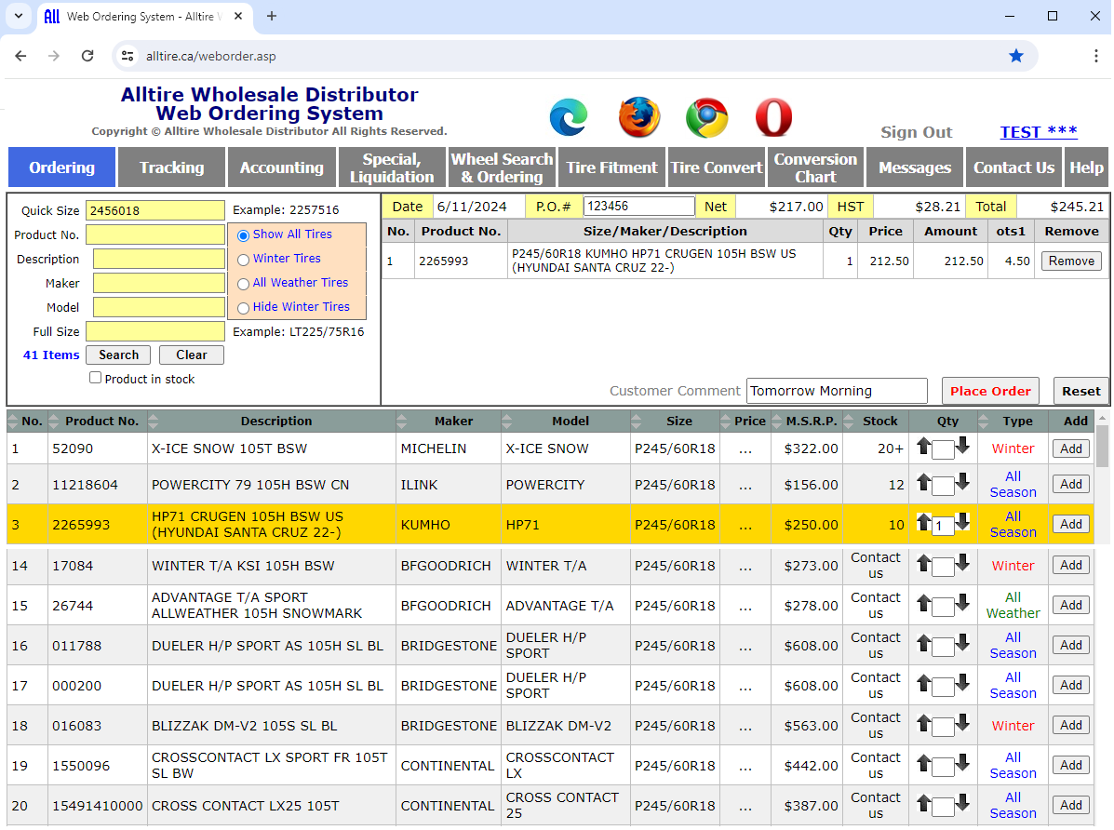Image resolution: width=1114 pixels, height=830 pixels.
Task: Check the Product in stock checkbox
Action: click(x=95, y=378)
